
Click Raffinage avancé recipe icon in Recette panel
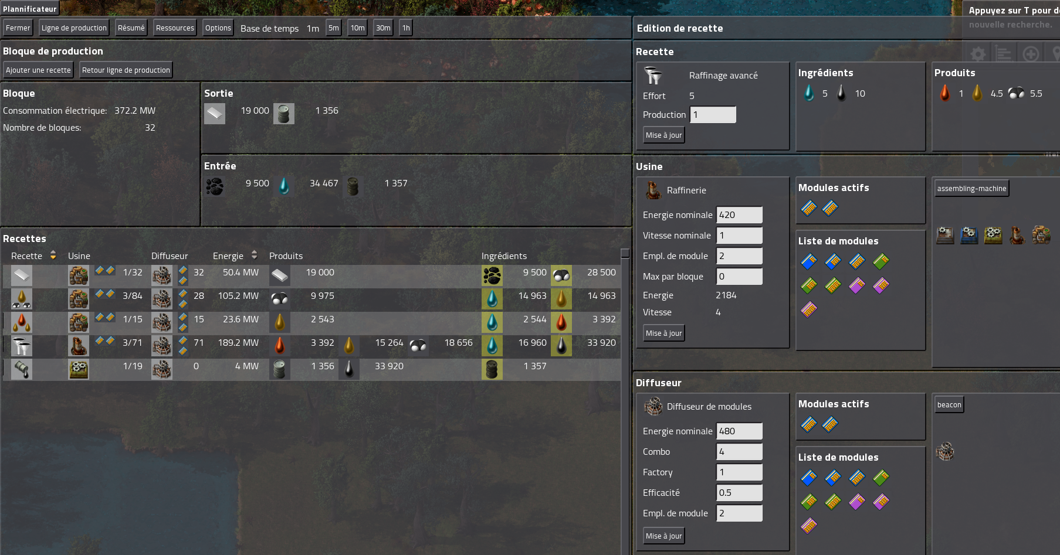[653, 76]
